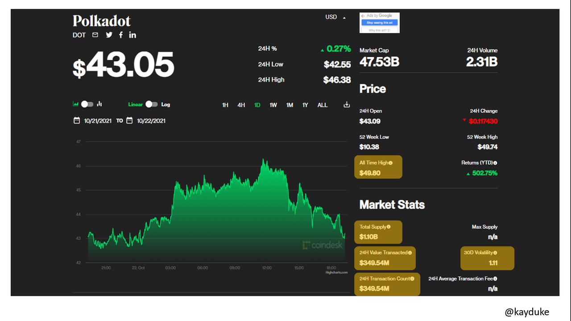Screen dimensions: 571x321
Task: Toggle chart type switch
Action: tap(87, 104)
